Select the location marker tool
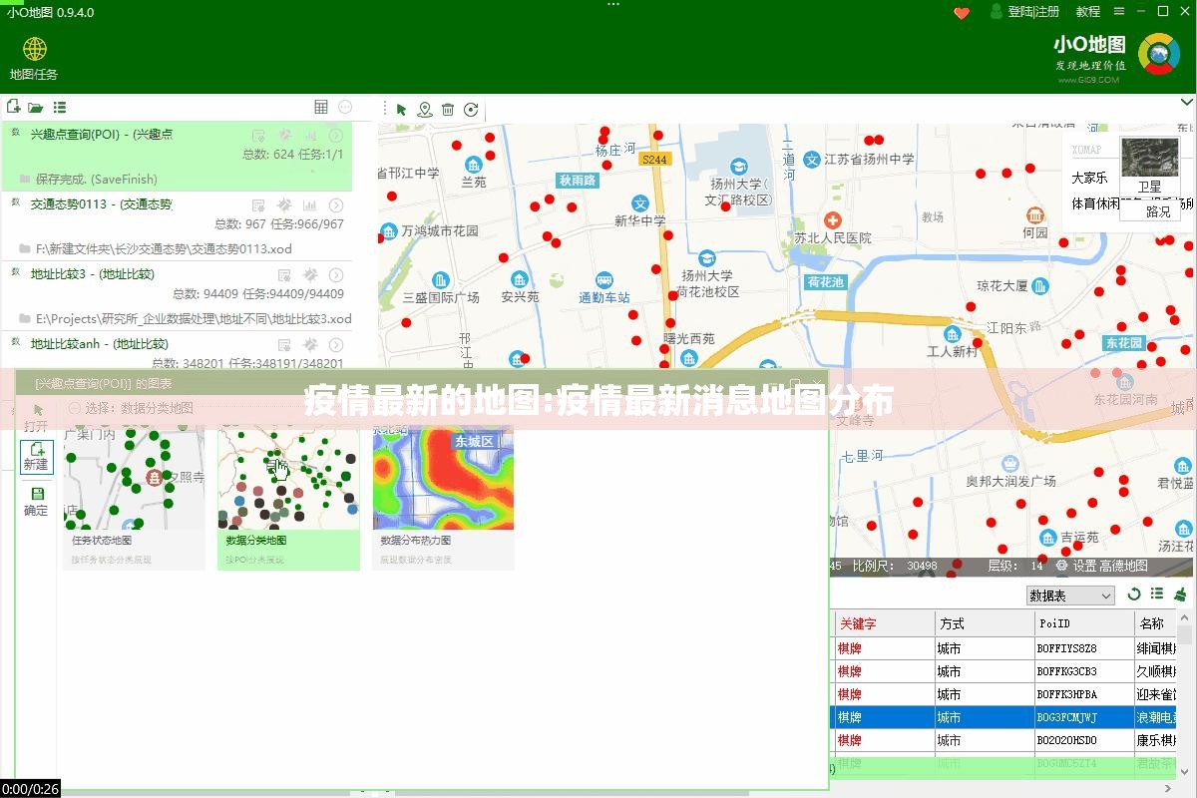This screenshot has width=1197, height=798. (x=425, y=110)
